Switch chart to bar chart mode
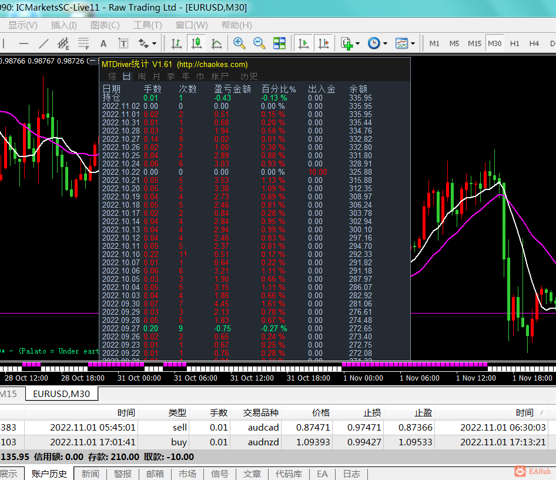The image size is (556, 480). click(176, 44)
